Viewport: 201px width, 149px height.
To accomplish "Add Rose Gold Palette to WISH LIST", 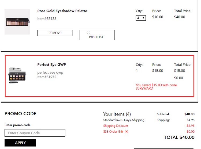I will click(x=97, y=35).
